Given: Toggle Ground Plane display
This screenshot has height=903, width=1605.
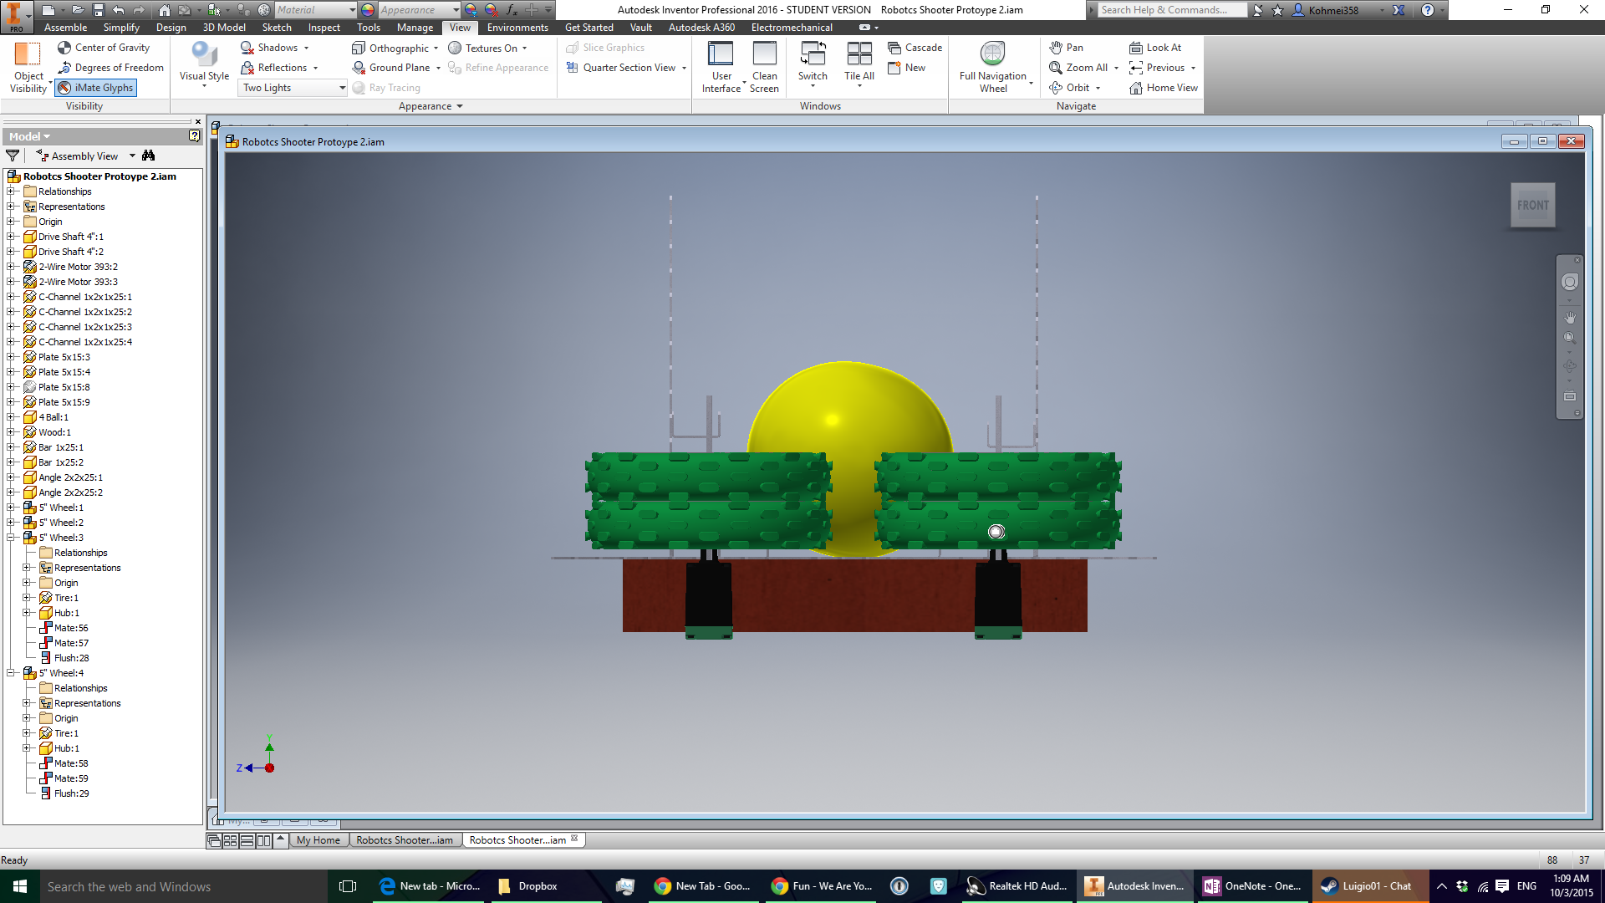Looking at the screenshot, I should [x=391, y=68].
